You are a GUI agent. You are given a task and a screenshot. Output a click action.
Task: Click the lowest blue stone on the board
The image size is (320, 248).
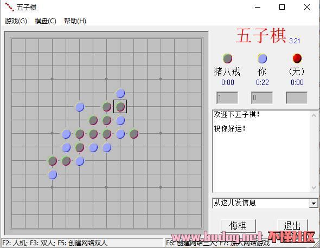point(53,175)
